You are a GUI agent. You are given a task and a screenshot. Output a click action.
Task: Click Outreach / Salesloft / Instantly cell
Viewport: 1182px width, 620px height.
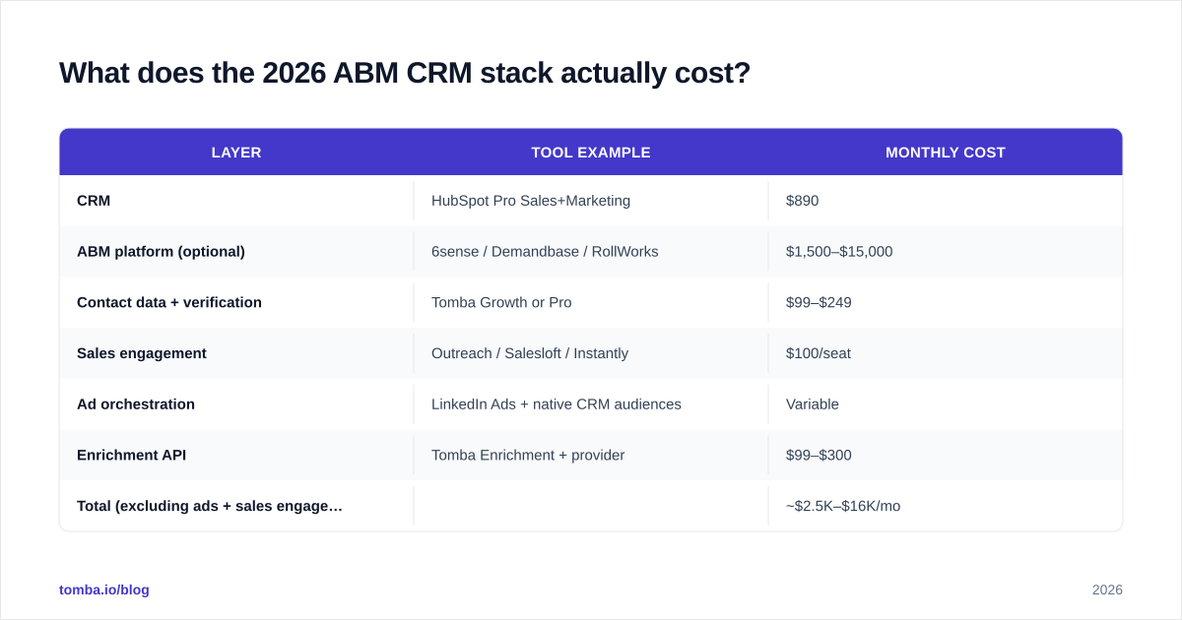pyautogui.click(x=530, y=353)
